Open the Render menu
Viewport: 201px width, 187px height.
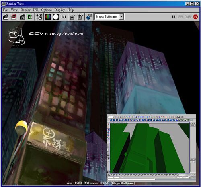point(25,10)
